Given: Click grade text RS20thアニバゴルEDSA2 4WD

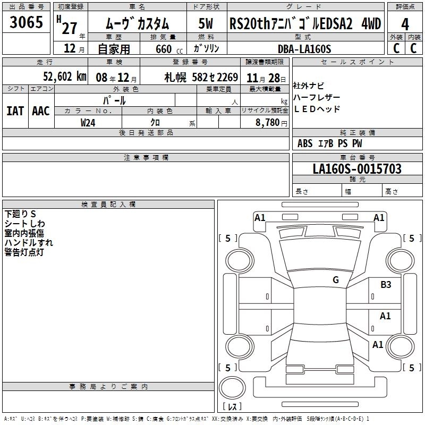Looking at the screenshot, I should click(x=305, y=23).
